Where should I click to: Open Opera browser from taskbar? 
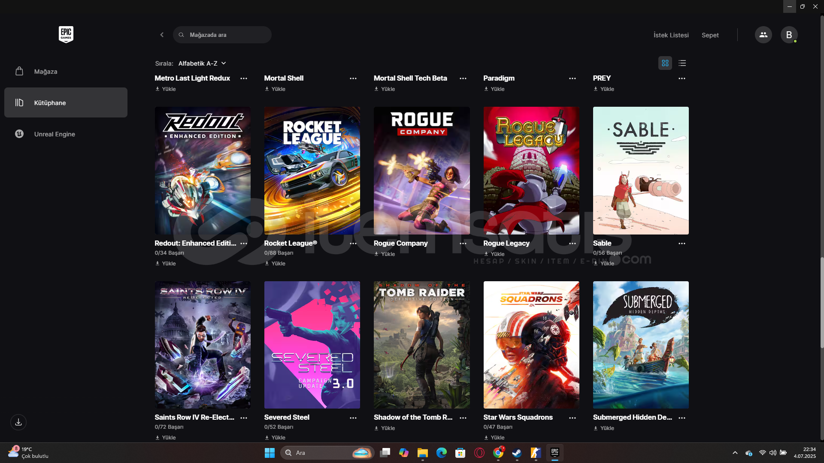[x=479, y=453]
